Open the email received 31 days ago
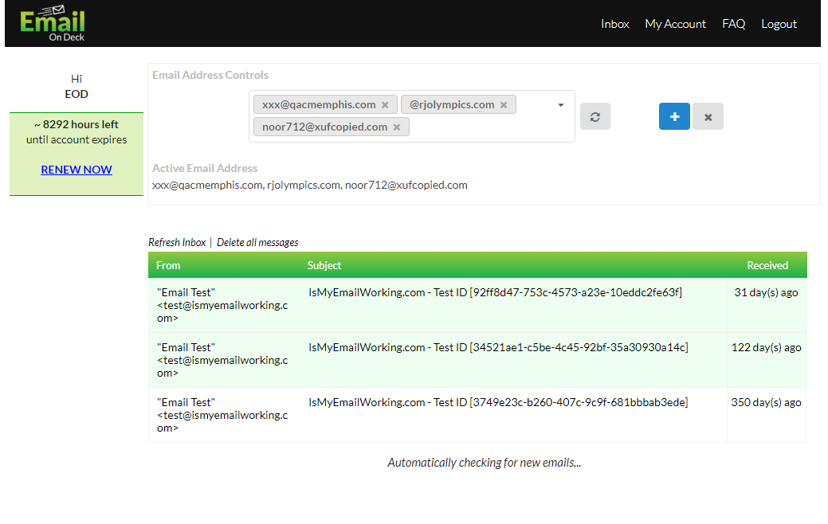The width and height of the screenshot is (828, 524). (x=494, y=293)
